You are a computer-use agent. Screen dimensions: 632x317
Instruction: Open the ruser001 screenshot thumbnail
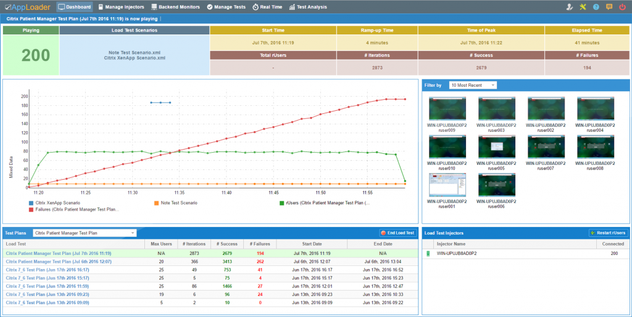[x=447, y=185]
